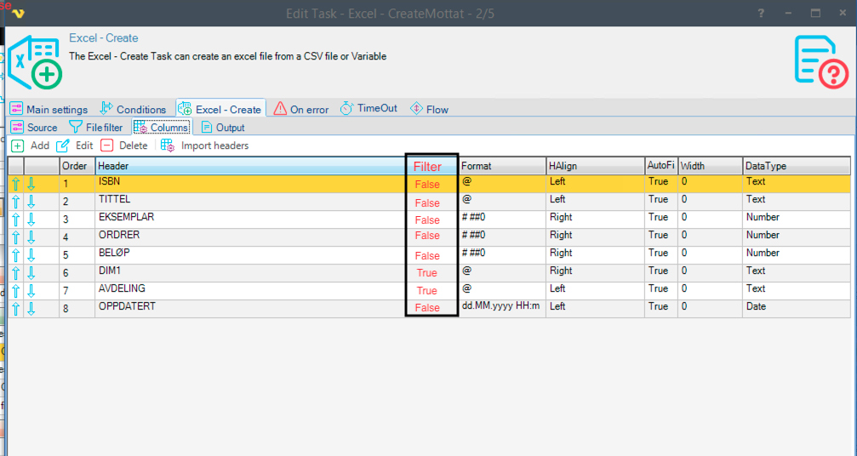
Task: Open the File filter sub-tab
Action: coord(96,128)
